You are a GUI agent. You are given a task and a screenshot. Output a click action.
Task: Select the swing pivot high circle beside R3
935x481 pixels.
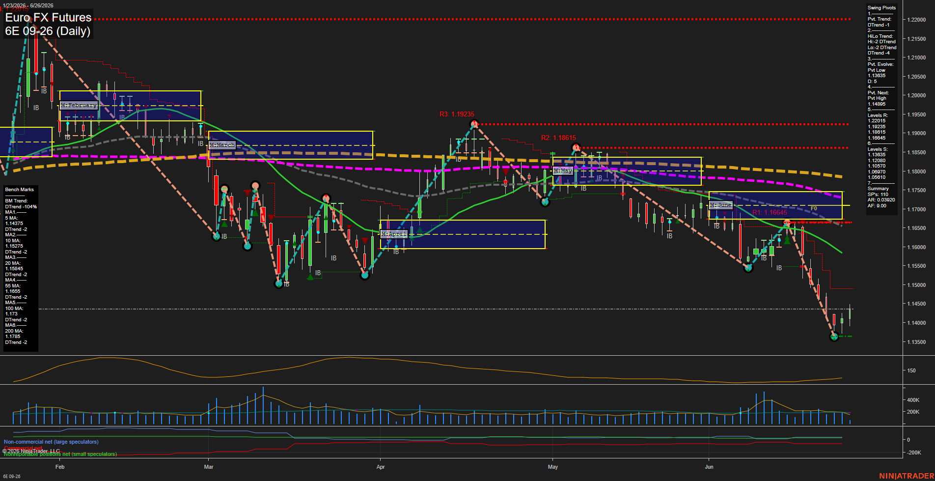pos(473,124)
